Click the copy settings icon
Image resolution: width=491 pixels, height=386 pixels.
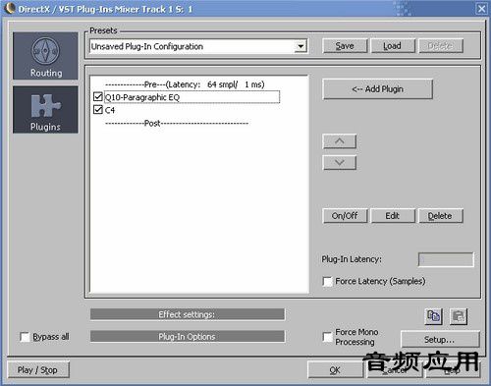(x=433, y=316)
